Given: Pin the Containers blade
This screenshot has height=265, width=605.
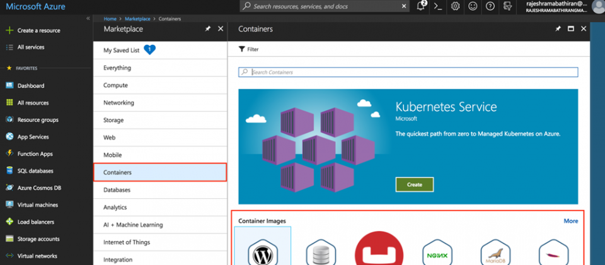Looking at the screenshot, I should tap(558, 29).
